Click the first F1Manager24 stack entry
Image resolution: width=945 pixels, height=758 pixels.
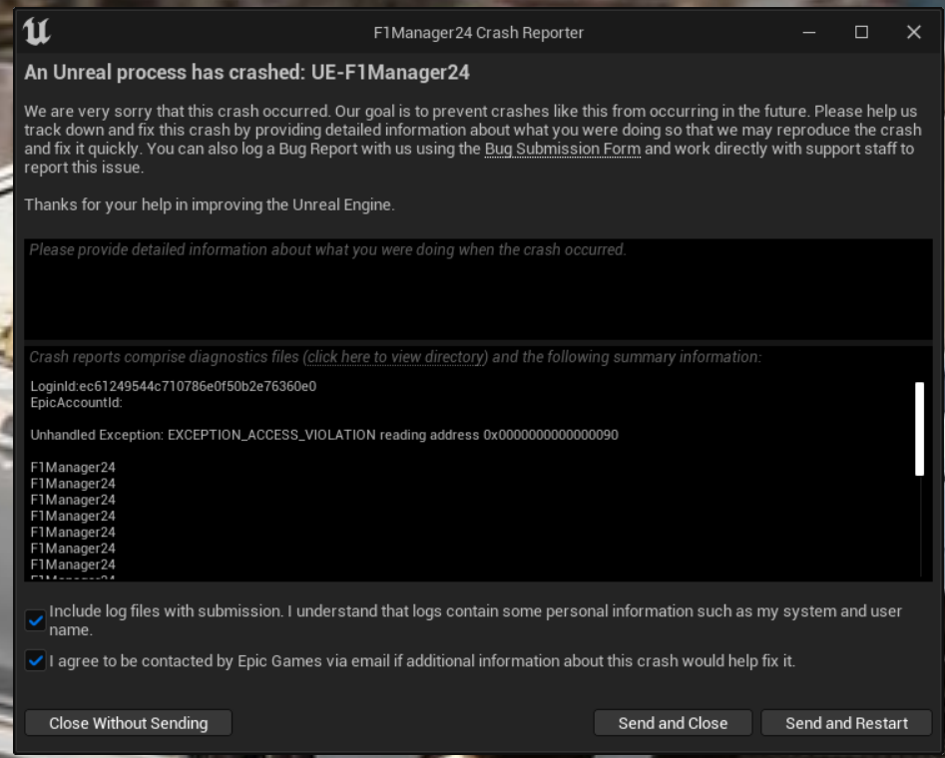pyautogui.click(x=73, y=468)
